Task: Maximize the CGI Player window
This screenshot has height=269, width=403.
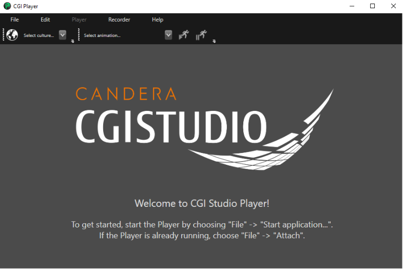Action: tap(372, 6)
